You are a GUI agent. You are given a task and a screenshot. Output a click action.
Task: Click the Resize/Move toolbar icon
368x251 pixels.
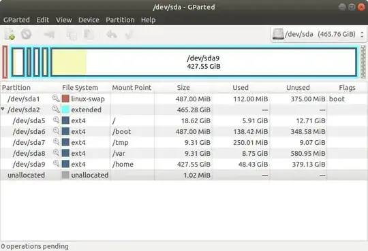49,35
